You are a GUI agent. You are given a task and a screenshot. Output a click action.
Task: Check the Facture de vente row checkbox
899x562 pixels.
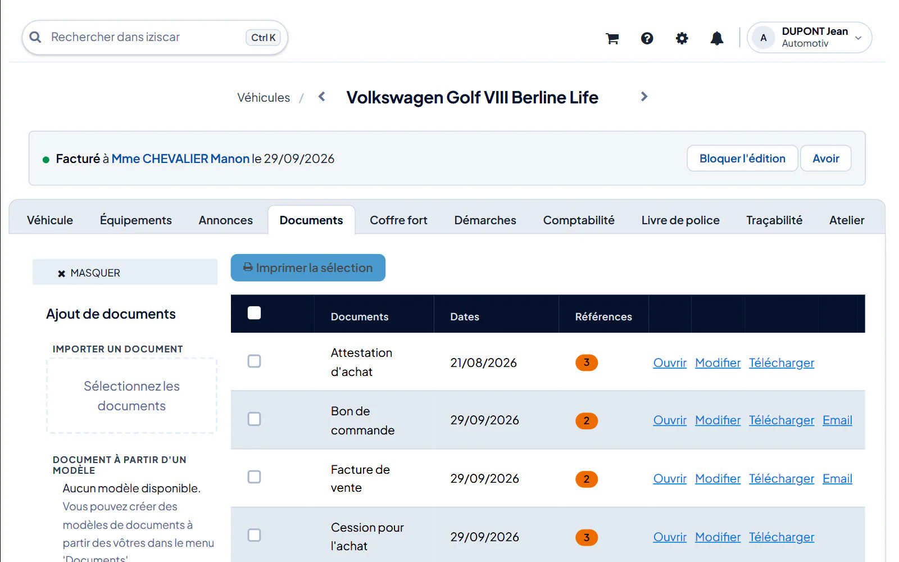click(254, 477)
